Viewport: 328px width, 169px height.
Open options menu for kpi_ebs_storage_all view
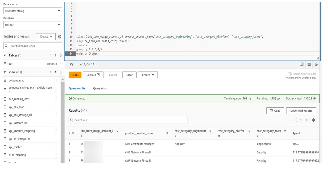(x=56, y=115)
